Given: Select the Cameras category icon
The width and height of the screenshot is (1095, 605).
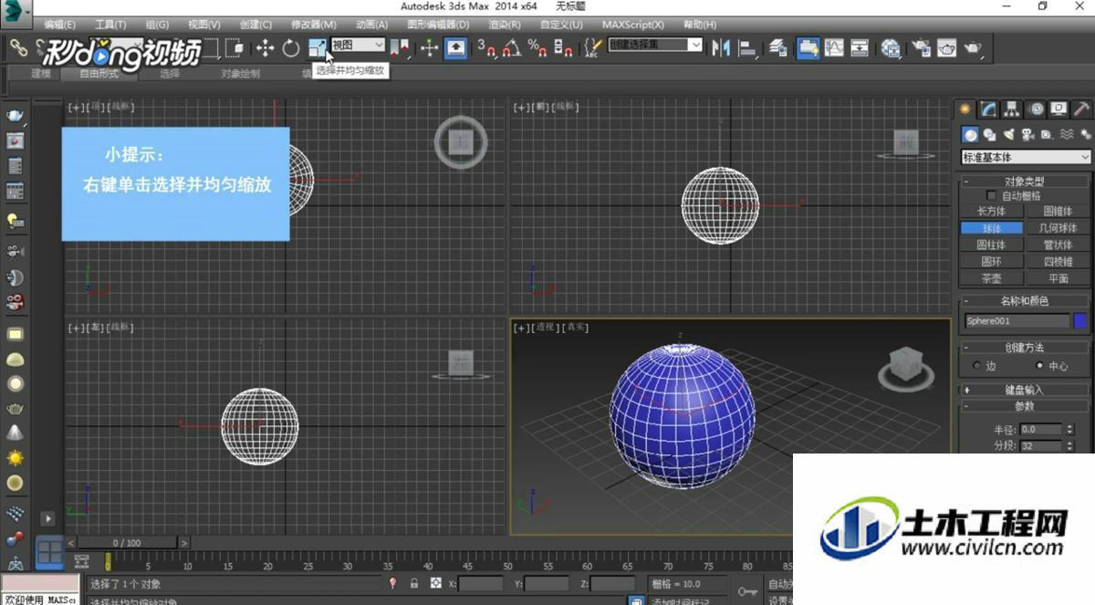Looking at the screenshot, I should (1027, 135).
